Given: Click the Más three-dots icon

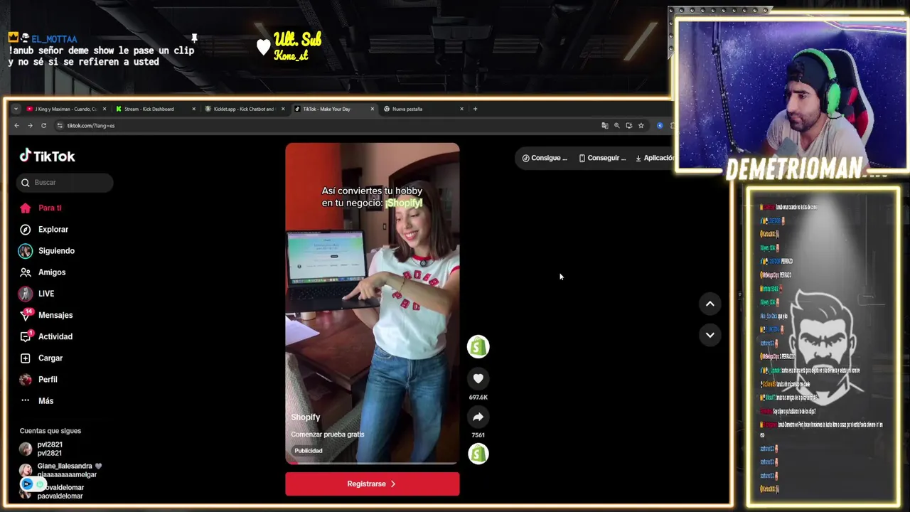Looking at the screenshot, I should [x=26, y=401].
